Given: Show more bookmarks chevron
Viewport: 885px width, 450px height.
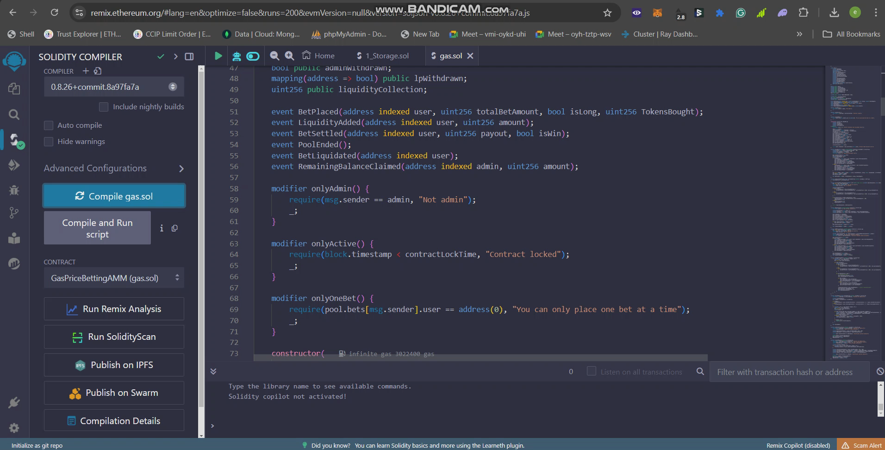Looking at the screenshot, I should coord(799,34).
